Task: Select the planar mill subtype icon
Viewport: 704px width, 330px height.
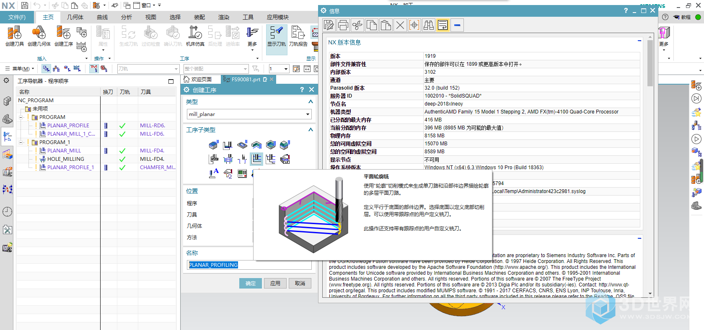Action: pyautogui.click(x=271, y=159)
